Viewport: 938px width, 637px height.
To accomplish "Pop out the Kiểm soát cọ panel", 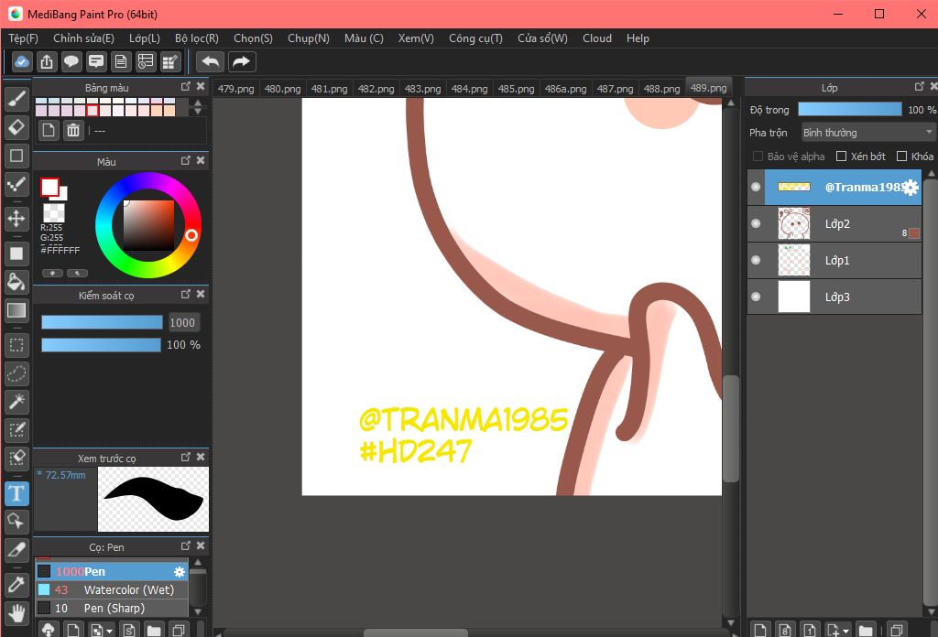I will pyautogui.click(x=185, y=294).
